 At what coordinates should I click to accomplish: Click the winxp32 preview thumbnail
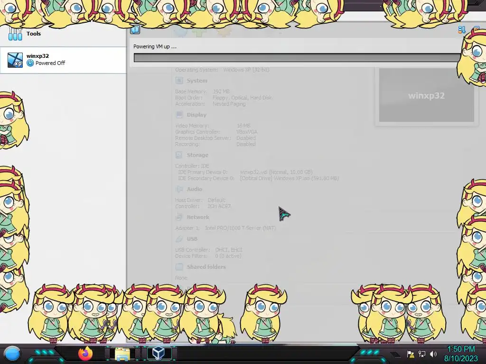tap(426, 95)
